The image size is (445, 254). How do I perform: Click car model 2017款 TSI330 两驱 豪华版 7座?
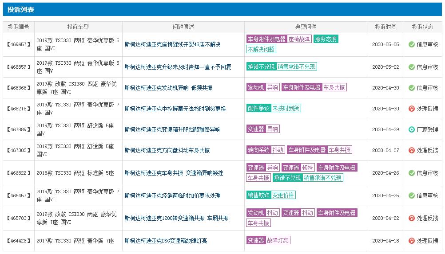coord(75,241)
